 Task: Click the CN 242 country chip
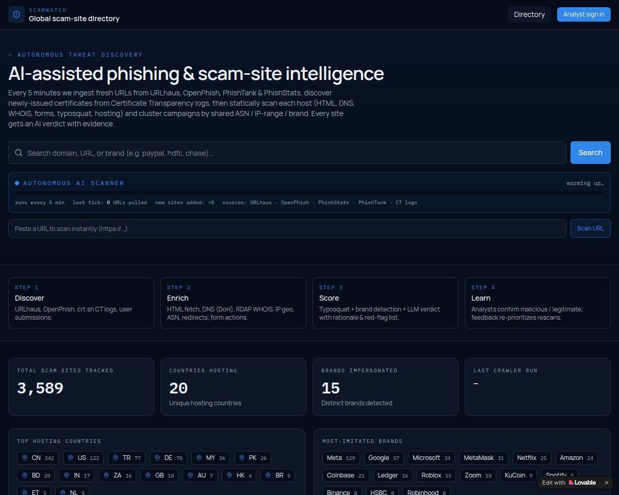pyautogui.click(x=38, y=458)
